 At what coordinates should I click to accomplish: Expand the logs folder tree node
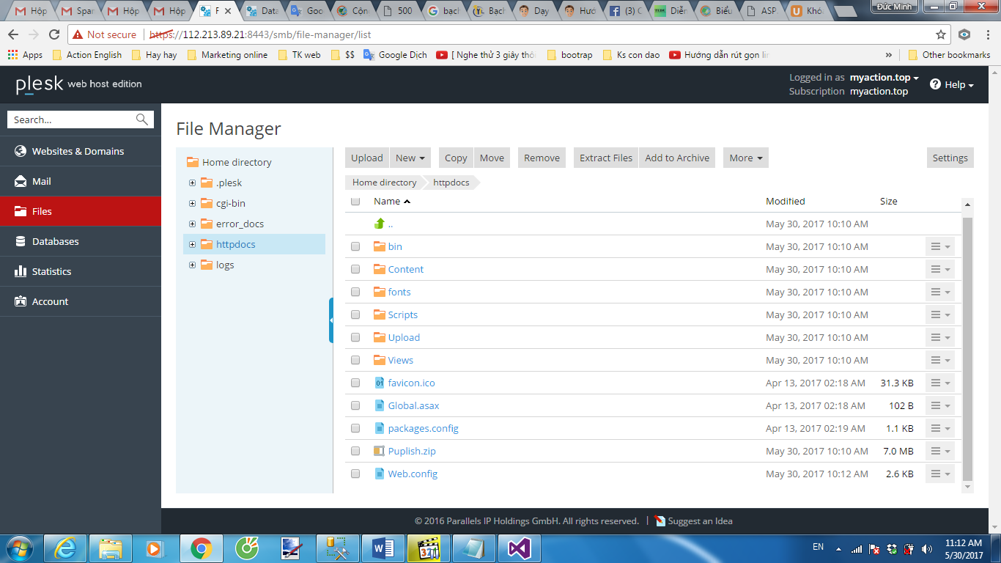(x=193, y=265)
